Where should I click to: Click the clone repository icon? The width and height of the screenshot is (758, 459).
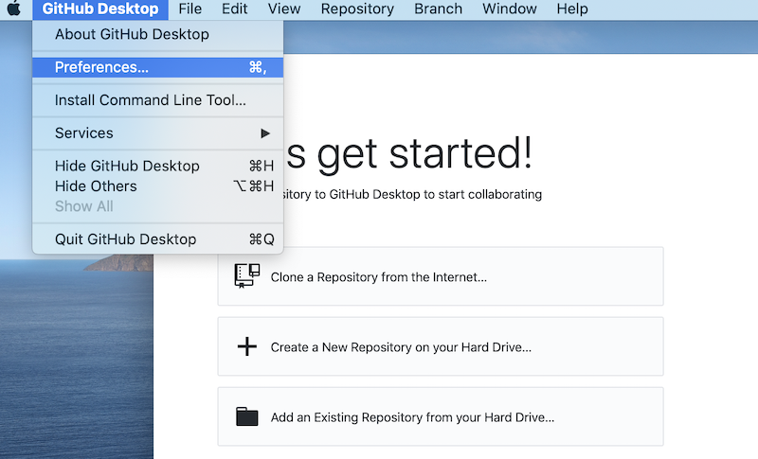tap(246, 276)
